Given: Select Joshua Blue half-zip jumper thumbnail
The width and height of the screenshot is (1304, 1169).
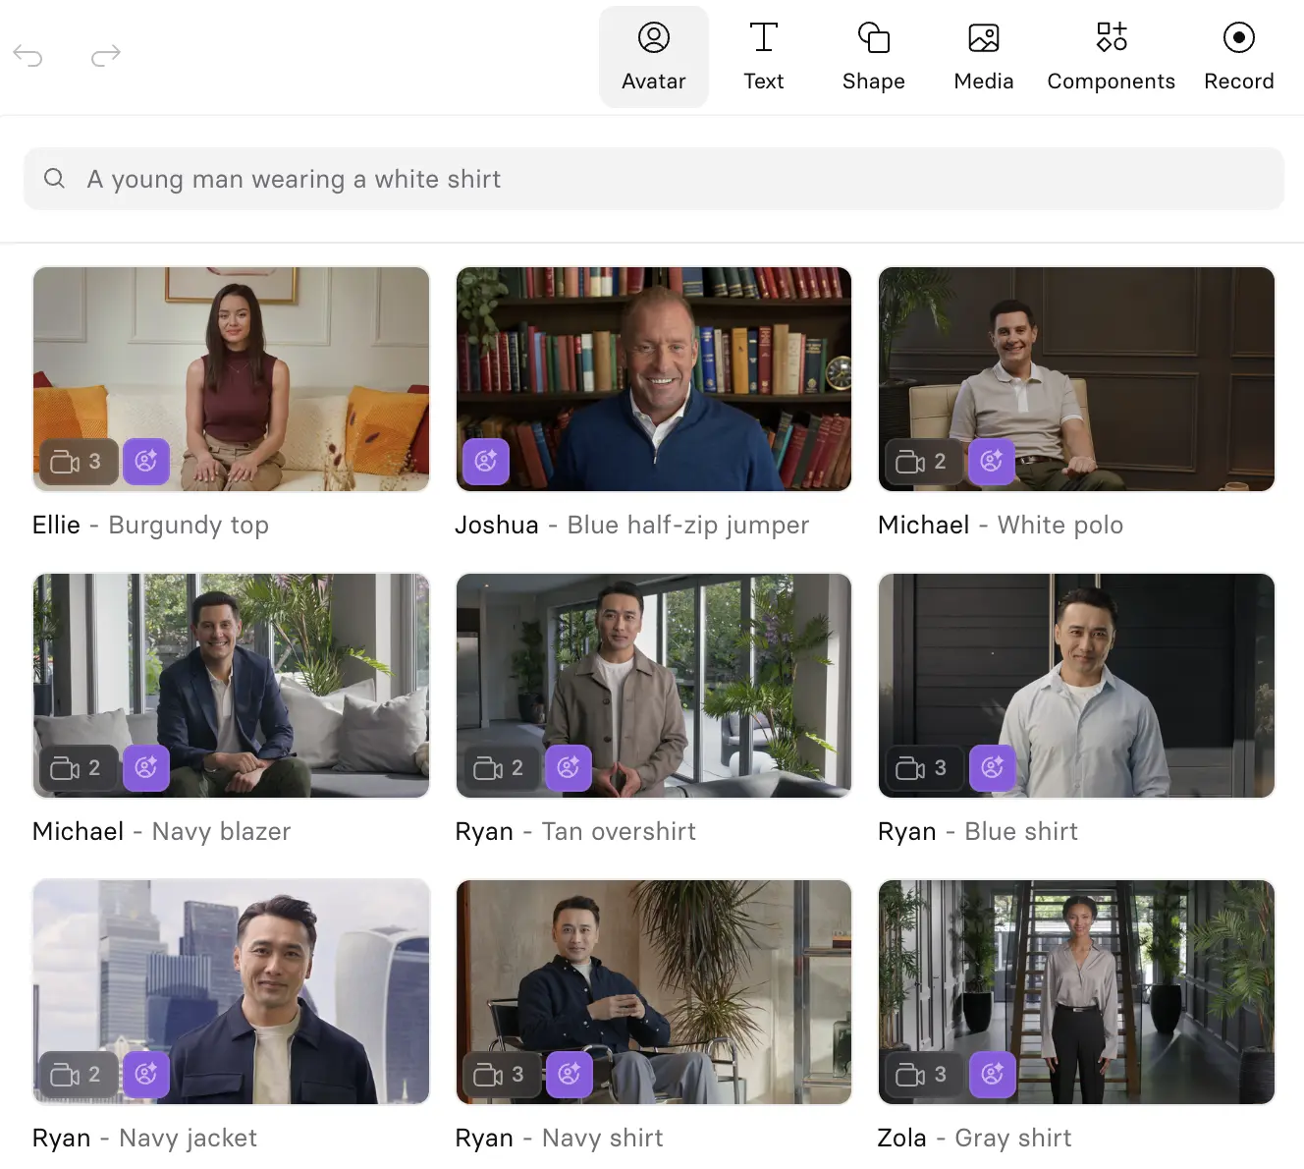Looking at the screenshot, I should click(x=654, y=379).
